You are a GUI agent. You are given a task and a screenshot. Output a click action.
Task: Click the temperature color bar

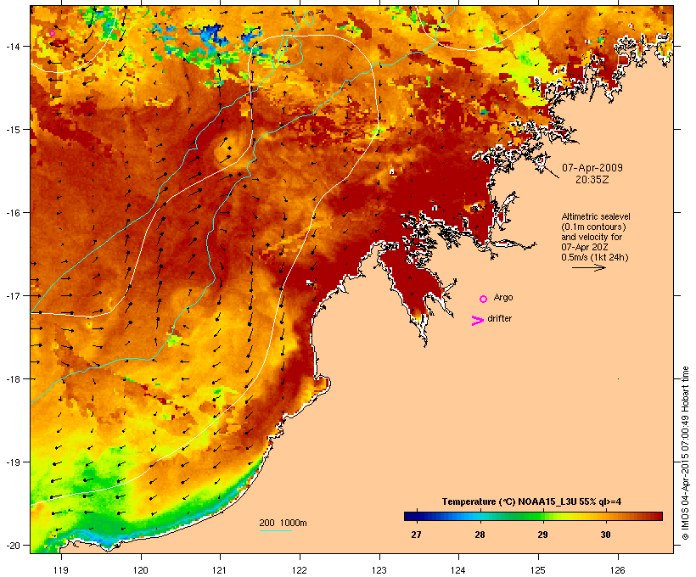coord(533,516)
